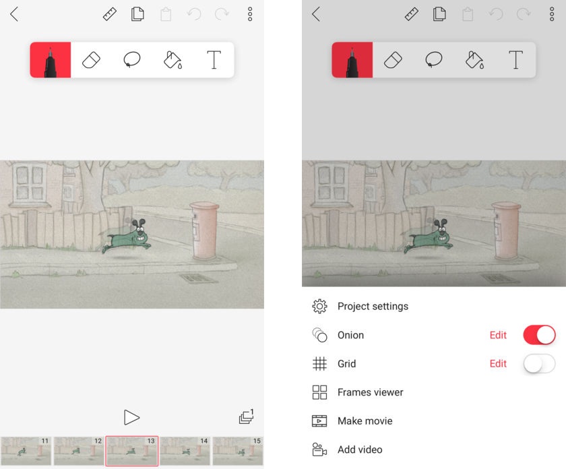Screen dimensions: 566x469
Task: Tap the Grid menu label
Action: pos(346,364)
